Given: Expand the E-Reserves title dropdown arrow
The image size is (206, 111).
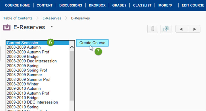Looking at the screenshot, I should (51, 27).
